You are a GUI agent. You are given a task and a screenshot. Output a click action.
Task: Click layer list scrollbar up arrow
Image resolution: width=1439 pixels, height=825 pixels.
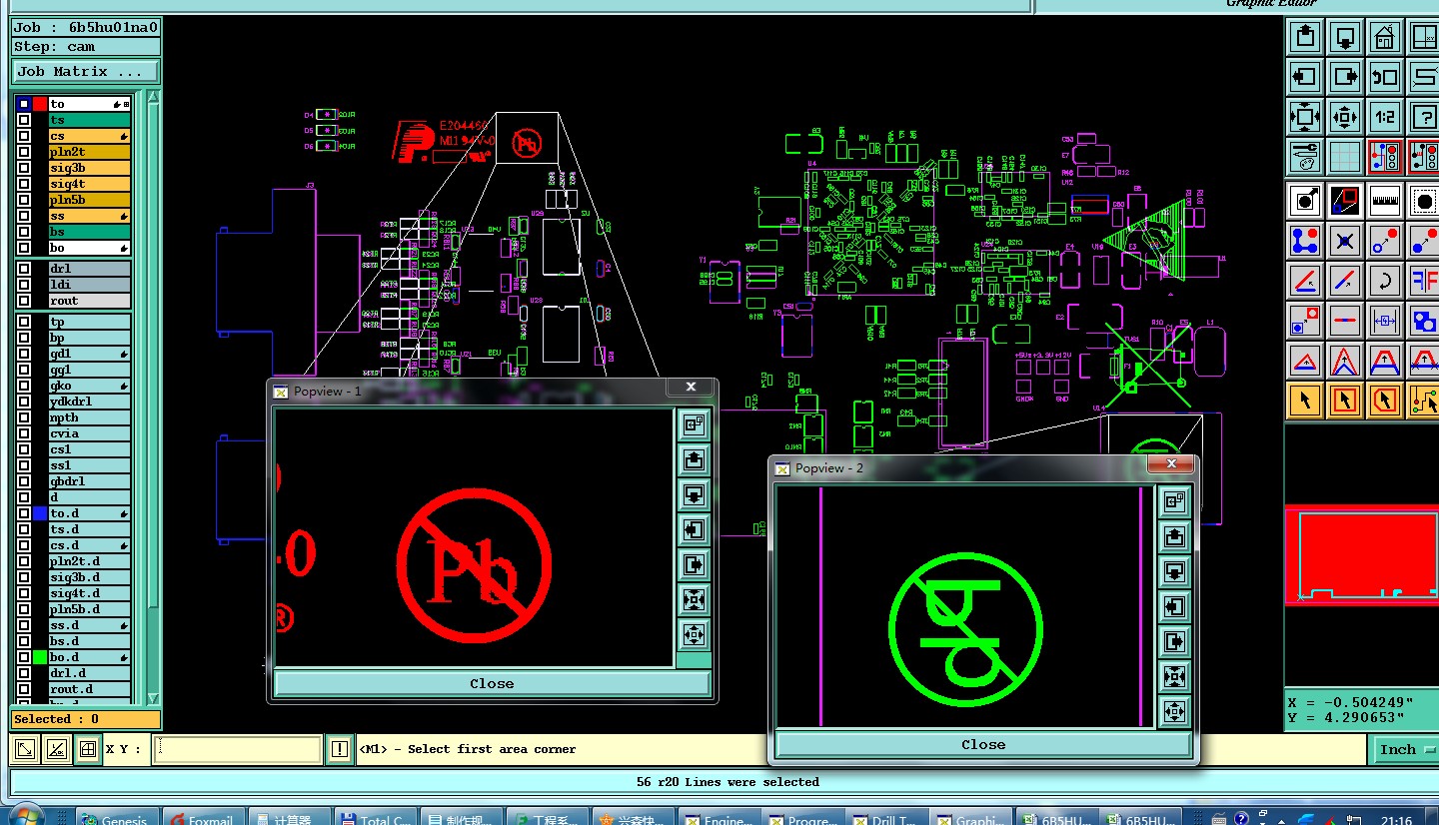tap(153, 98)
